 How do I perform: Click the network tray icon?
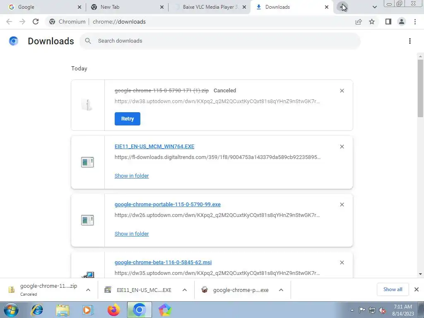coord(372,310)
